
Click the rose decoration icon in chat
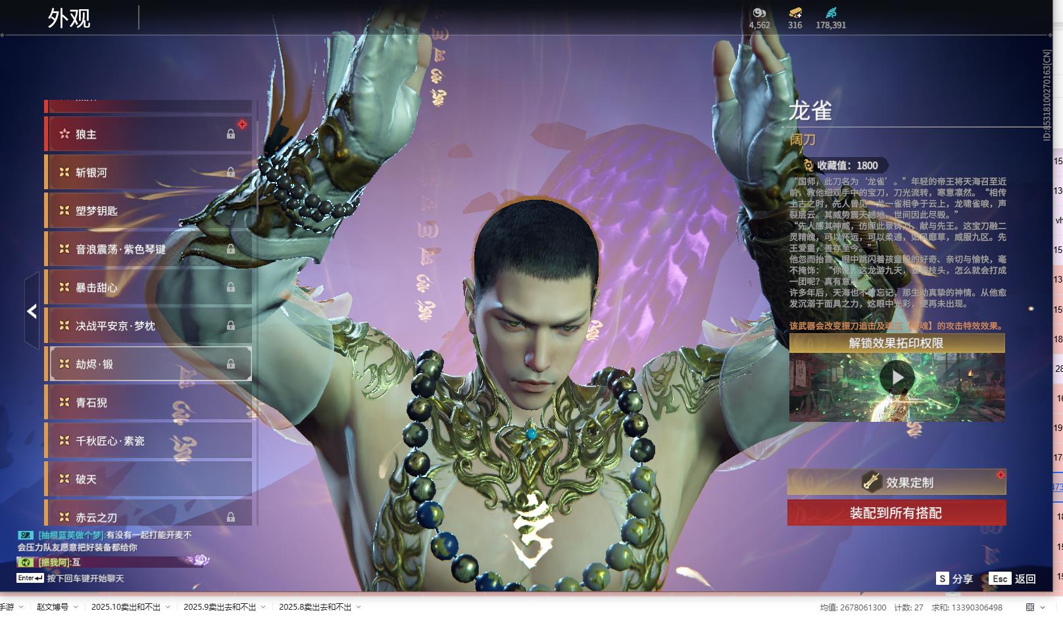[x=201, y=560]
